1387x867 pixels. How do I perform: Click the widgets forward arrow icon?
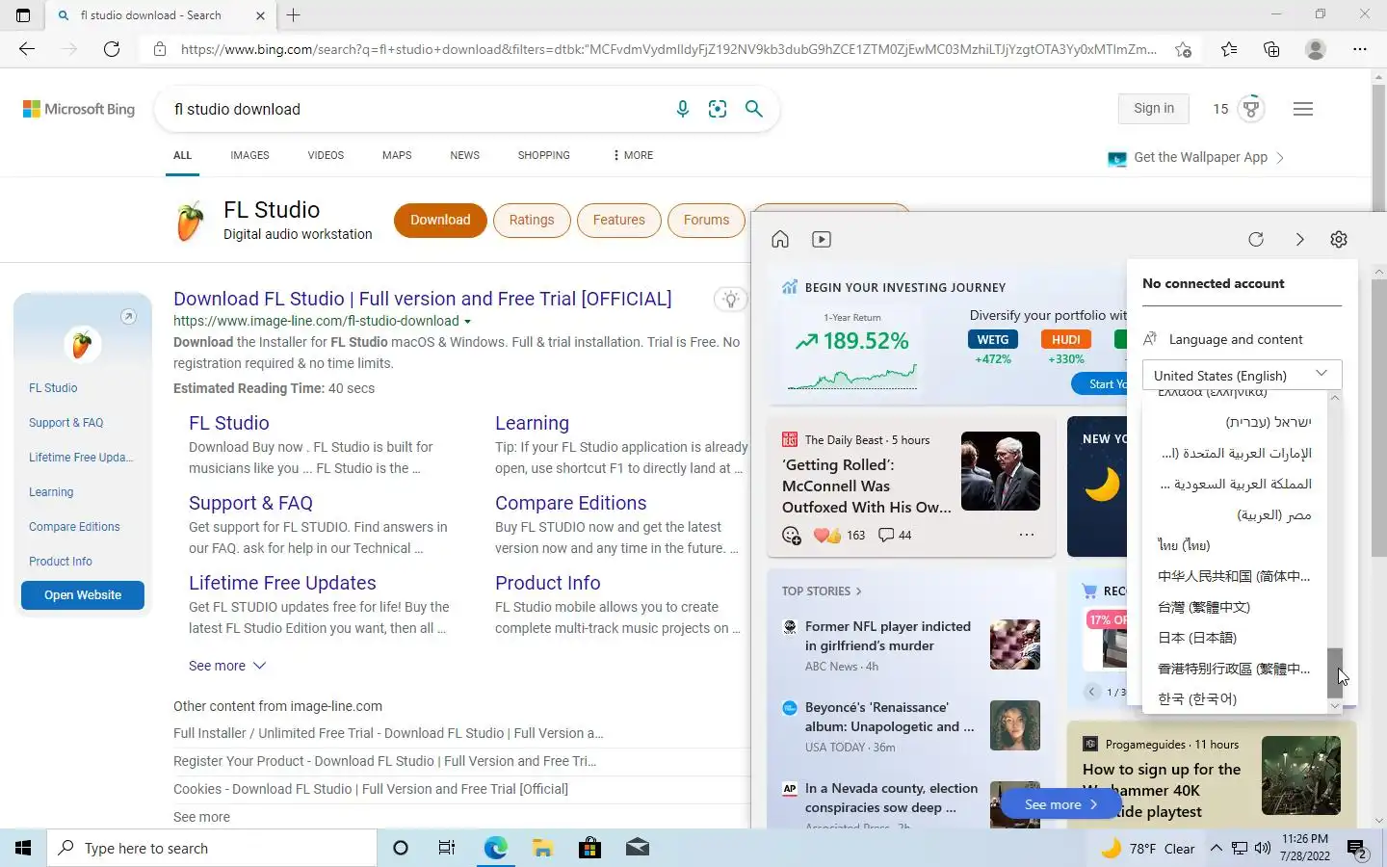pyautogui.click(x=1299, y=239)
